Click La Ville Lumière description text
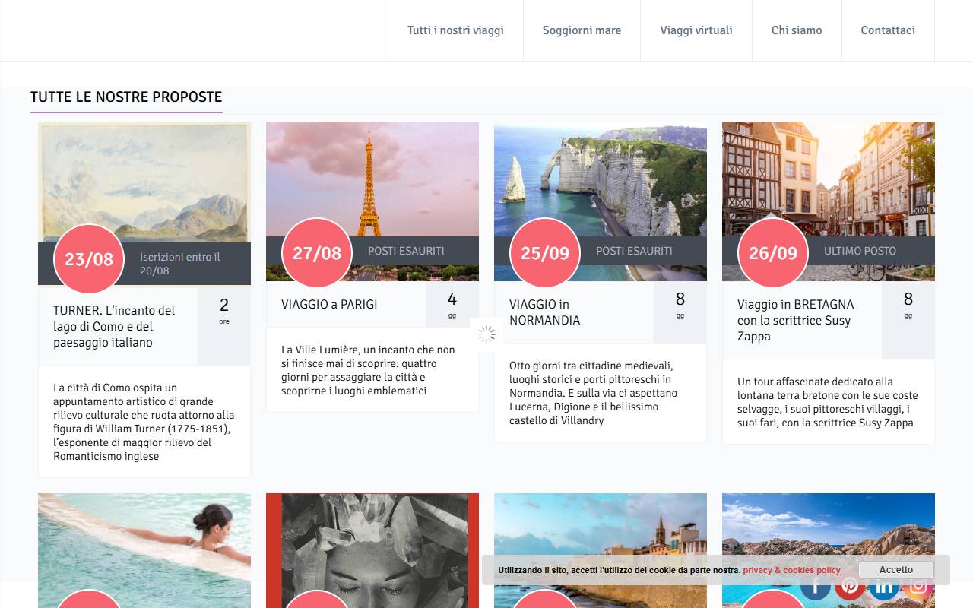Image resolution: width=973 pixels, height=608 pixels. [369, 370]
